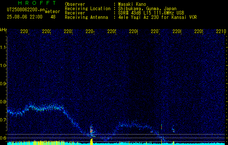Click the observer name Masaki Kano
This screenshot has width=228, height=145.
(x=132, y=4)
